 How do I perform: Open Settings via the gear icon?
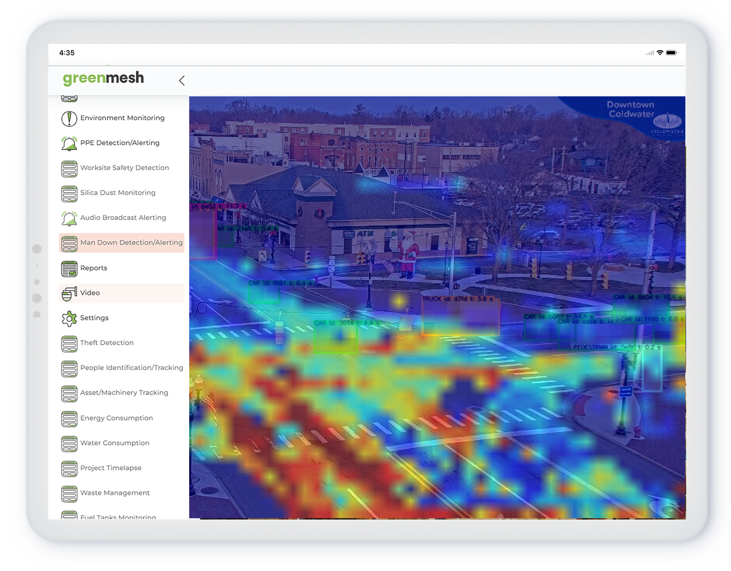pos(69,318)
